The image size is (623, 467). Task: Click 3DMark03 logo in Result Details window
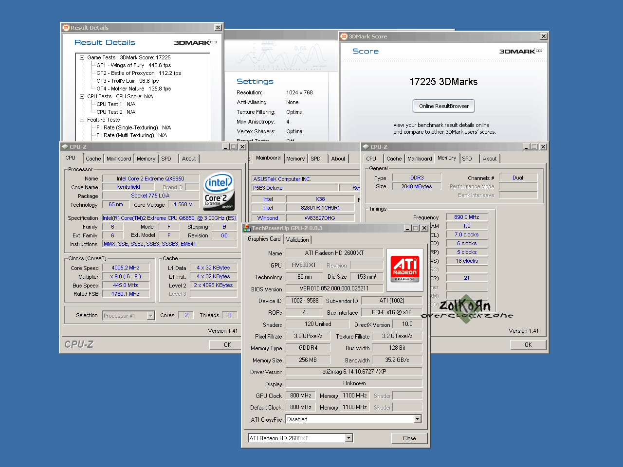(x=195, y=42)
